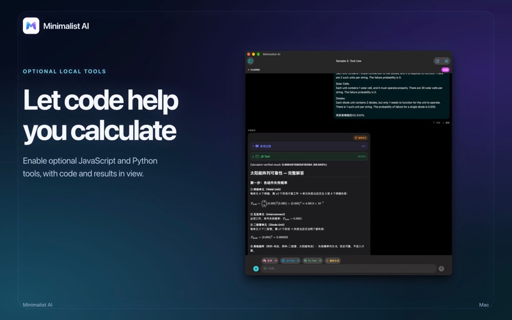Focus the message input field
The image size is (512, 320).
348,268
